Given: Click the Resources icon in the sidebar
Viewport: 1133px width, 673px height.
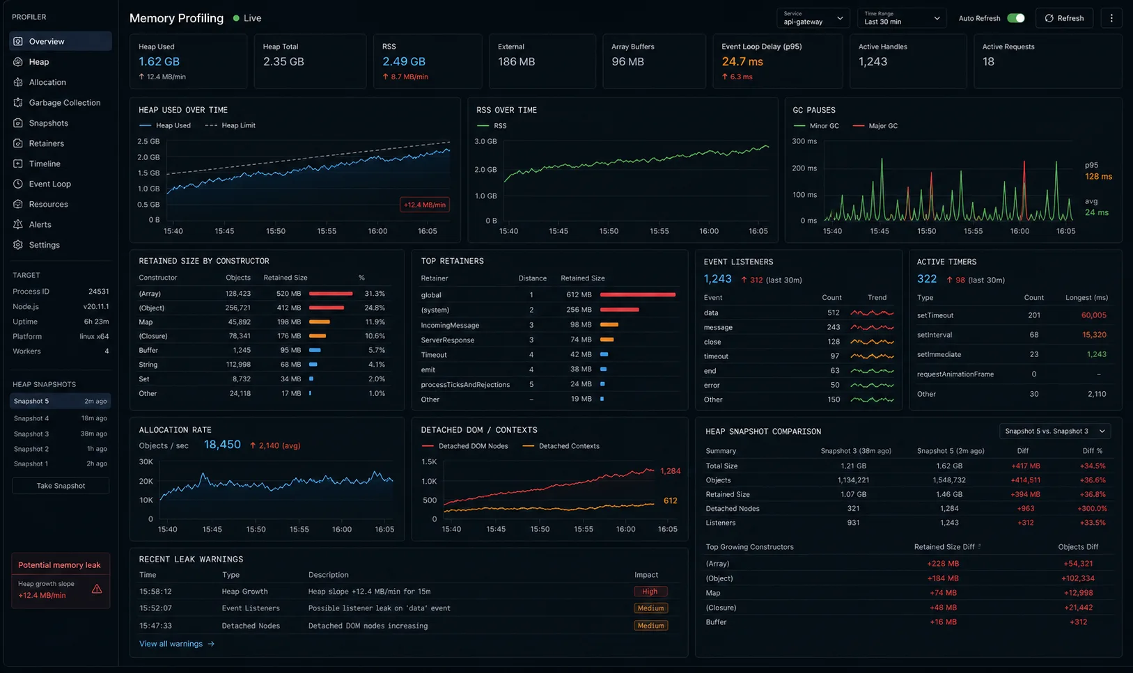Looking at the screenshot, I should click(18, 204).
